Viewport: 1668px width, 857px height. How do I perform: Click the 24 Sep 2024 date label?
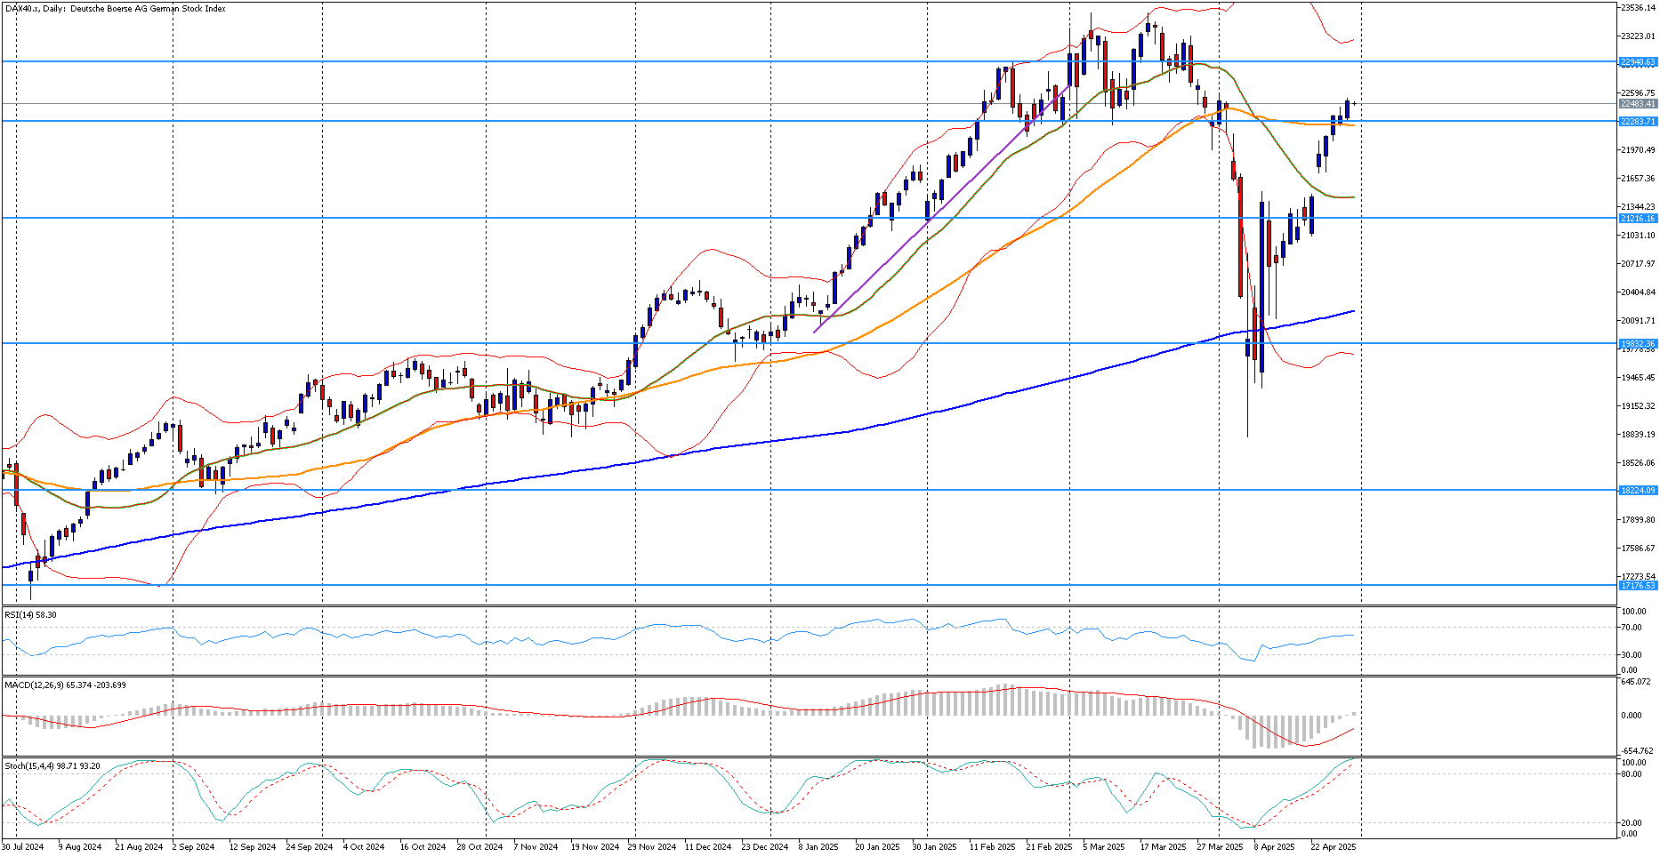click(x=309, y=847)
